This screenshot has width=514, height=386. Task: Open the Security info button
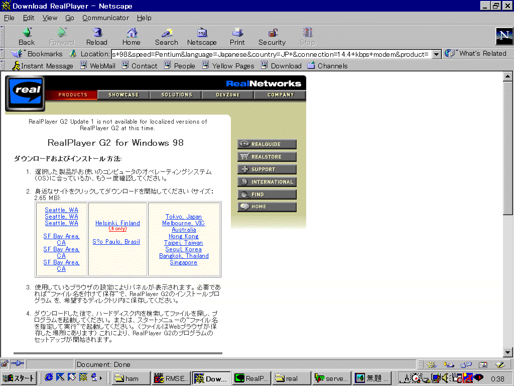point(272,36)
